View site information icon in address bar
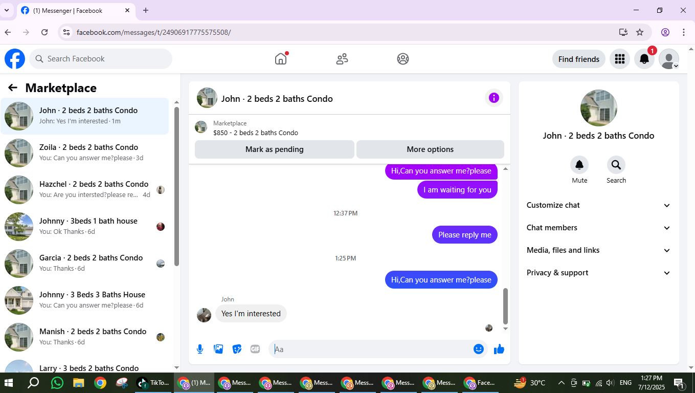This screenshot has height=393, width=695. (x=66, y=32)
